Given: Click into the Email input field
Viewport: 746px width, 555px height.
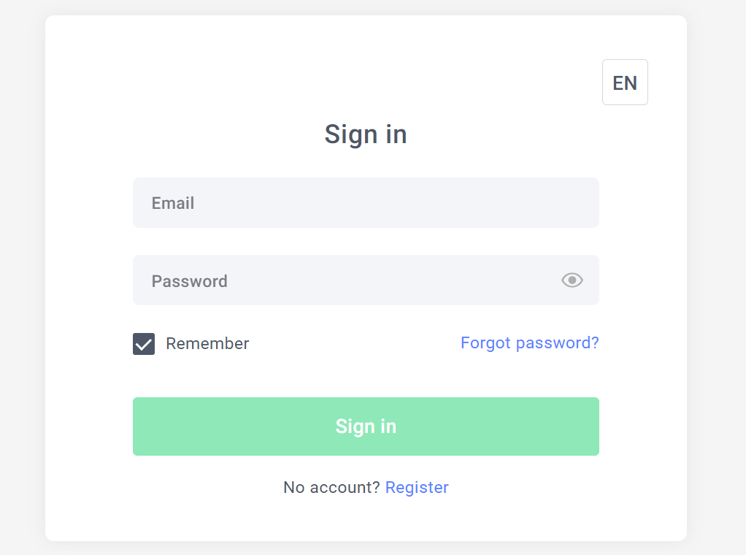Looking at the screenshot, I should 365,203.
